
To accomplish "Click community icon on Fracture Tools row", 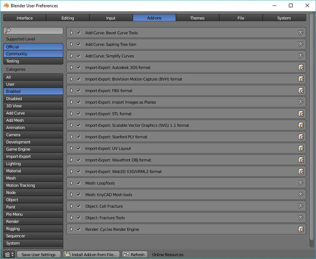I will click(301, 218).
